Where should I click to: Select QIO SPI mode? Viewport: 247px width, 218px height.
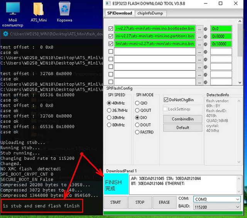pos(141,103)
